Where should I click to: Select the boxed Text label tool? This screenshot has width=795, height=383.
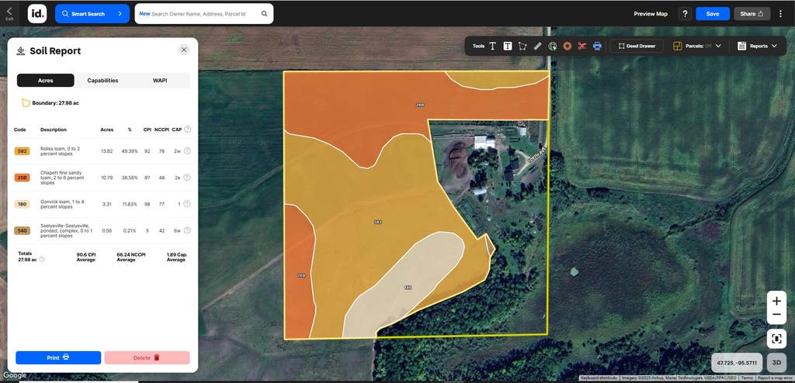(508, 46)
